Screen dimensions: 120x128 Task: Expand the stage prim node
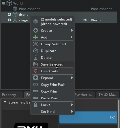pos(9,20)
